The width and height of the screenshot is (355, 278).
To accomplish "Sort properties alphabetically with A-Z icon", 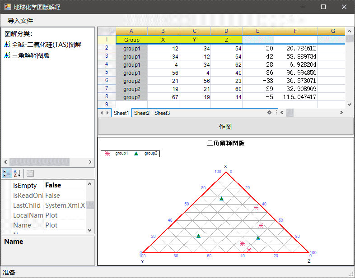I will (17, 173).
